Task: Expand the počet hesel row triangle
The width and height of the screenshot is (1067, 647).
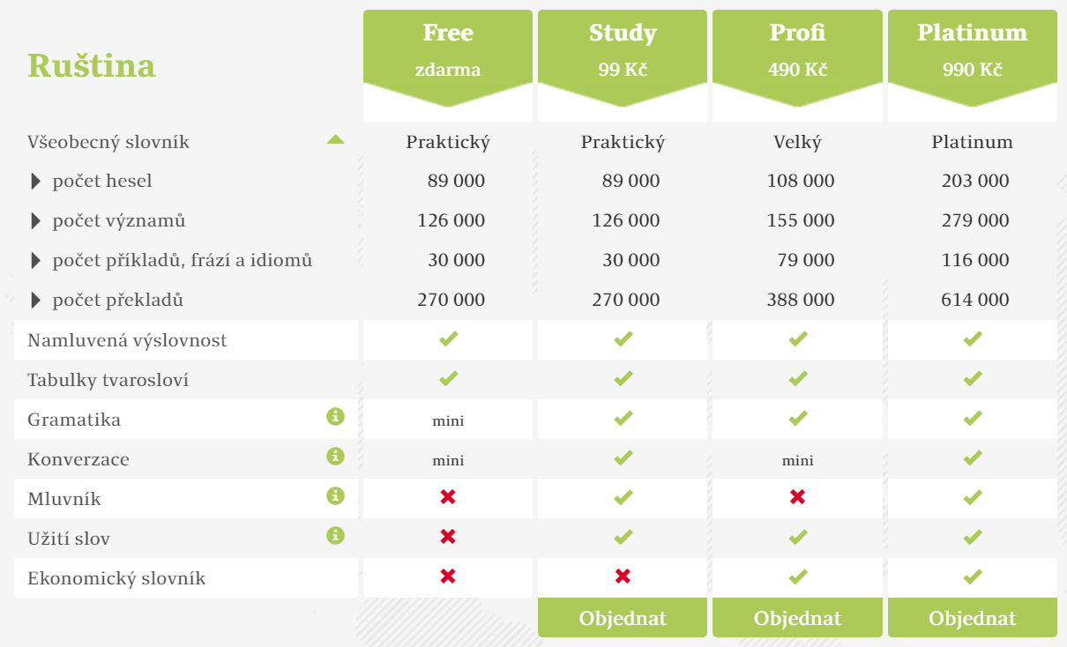Action: [x=36, y=181]
